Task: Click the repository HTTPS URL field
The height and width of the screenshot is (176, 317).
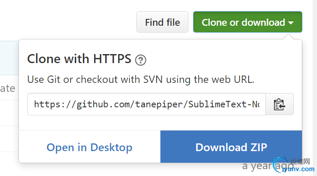Action: [x=146, y=104]
